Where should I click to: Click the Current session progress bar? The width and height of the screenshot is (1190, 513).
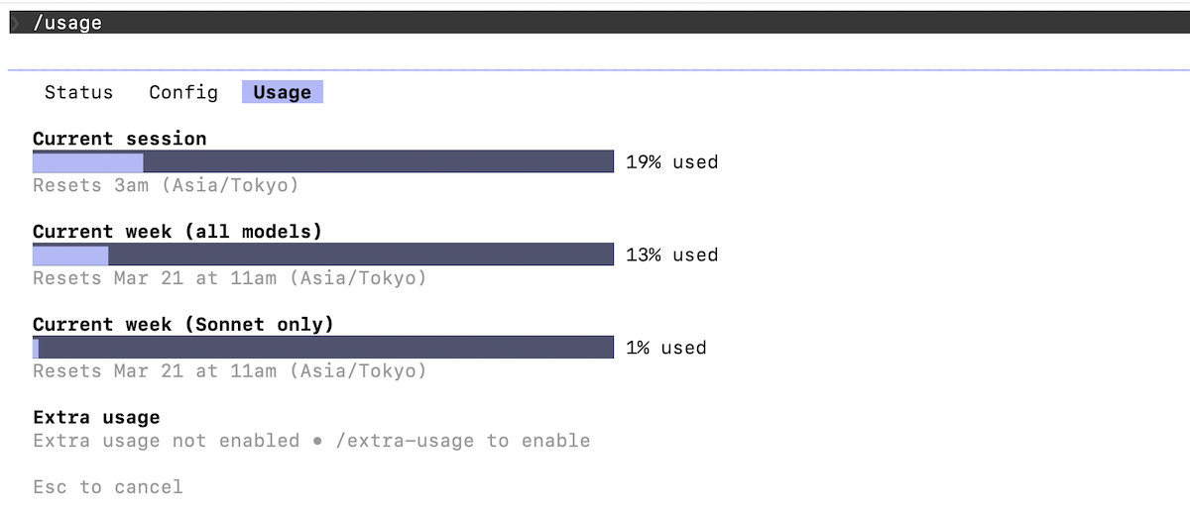[323, 161]
